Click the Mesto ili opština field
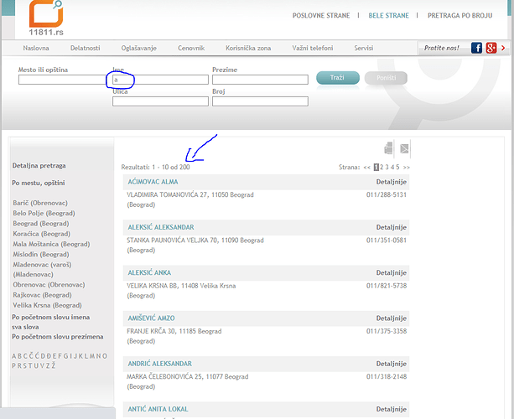The height and width of the screenshot is (419, 514). pos(63,80)
